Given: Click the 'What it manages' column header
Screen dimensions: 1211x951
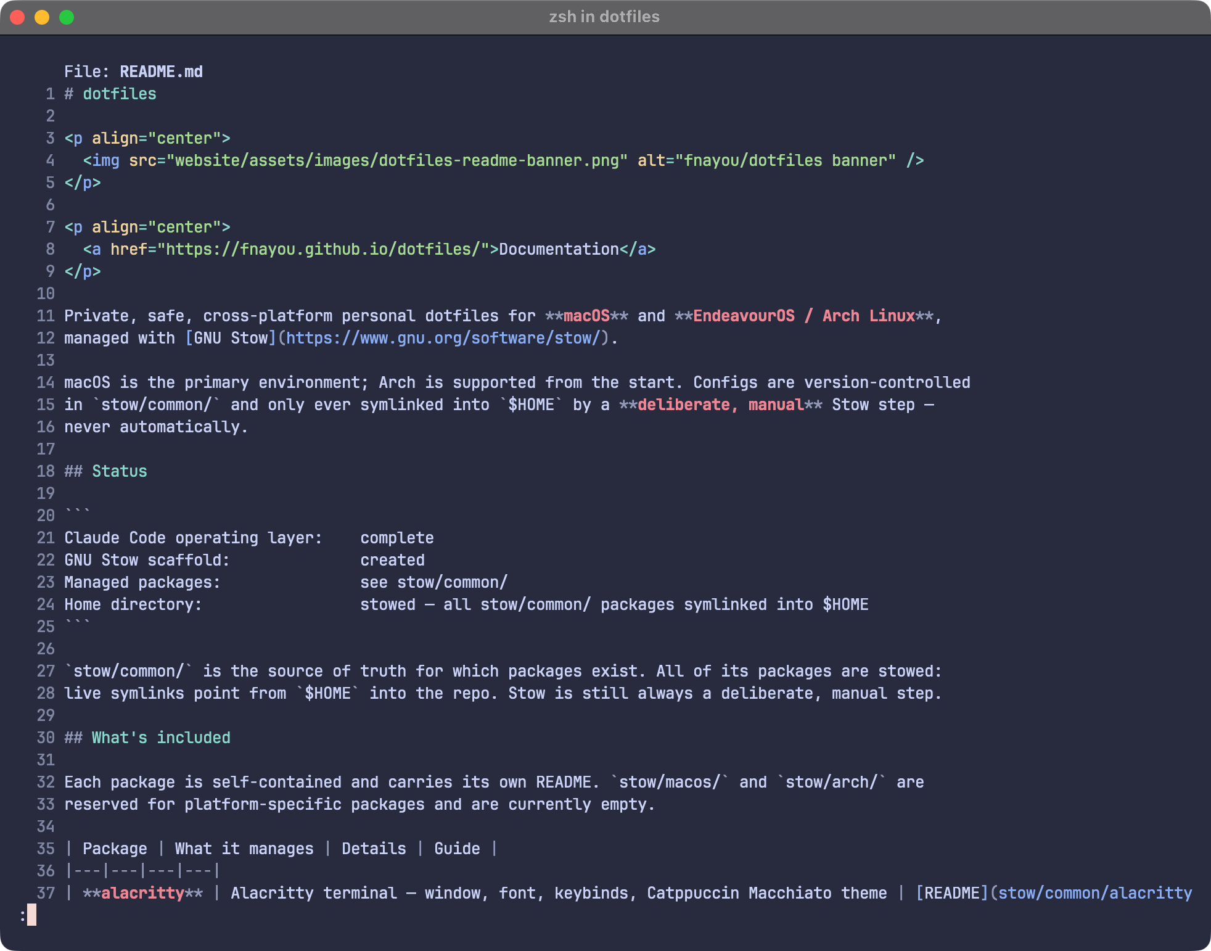Looking at the screenshot, I should [244, 849].
